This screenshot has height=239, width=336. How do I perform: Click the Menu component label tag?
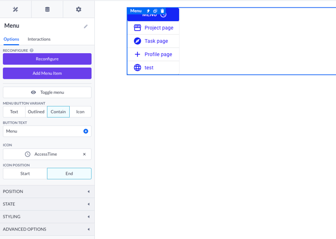click(136, 11)
